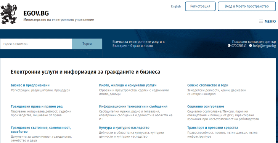
Task: Click the Електронни услуги и информация heading
Action: [85, 72]
